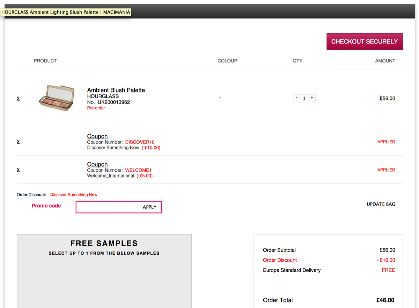Open the Coupon link for WELCOME1
Viewport: 419px width, 308px height.
[x=97, y=164]
